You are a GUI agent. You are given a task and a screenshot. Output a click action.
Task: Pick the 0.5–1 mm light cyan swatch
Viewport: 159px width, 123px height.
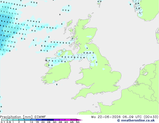[x=10, y=120]
